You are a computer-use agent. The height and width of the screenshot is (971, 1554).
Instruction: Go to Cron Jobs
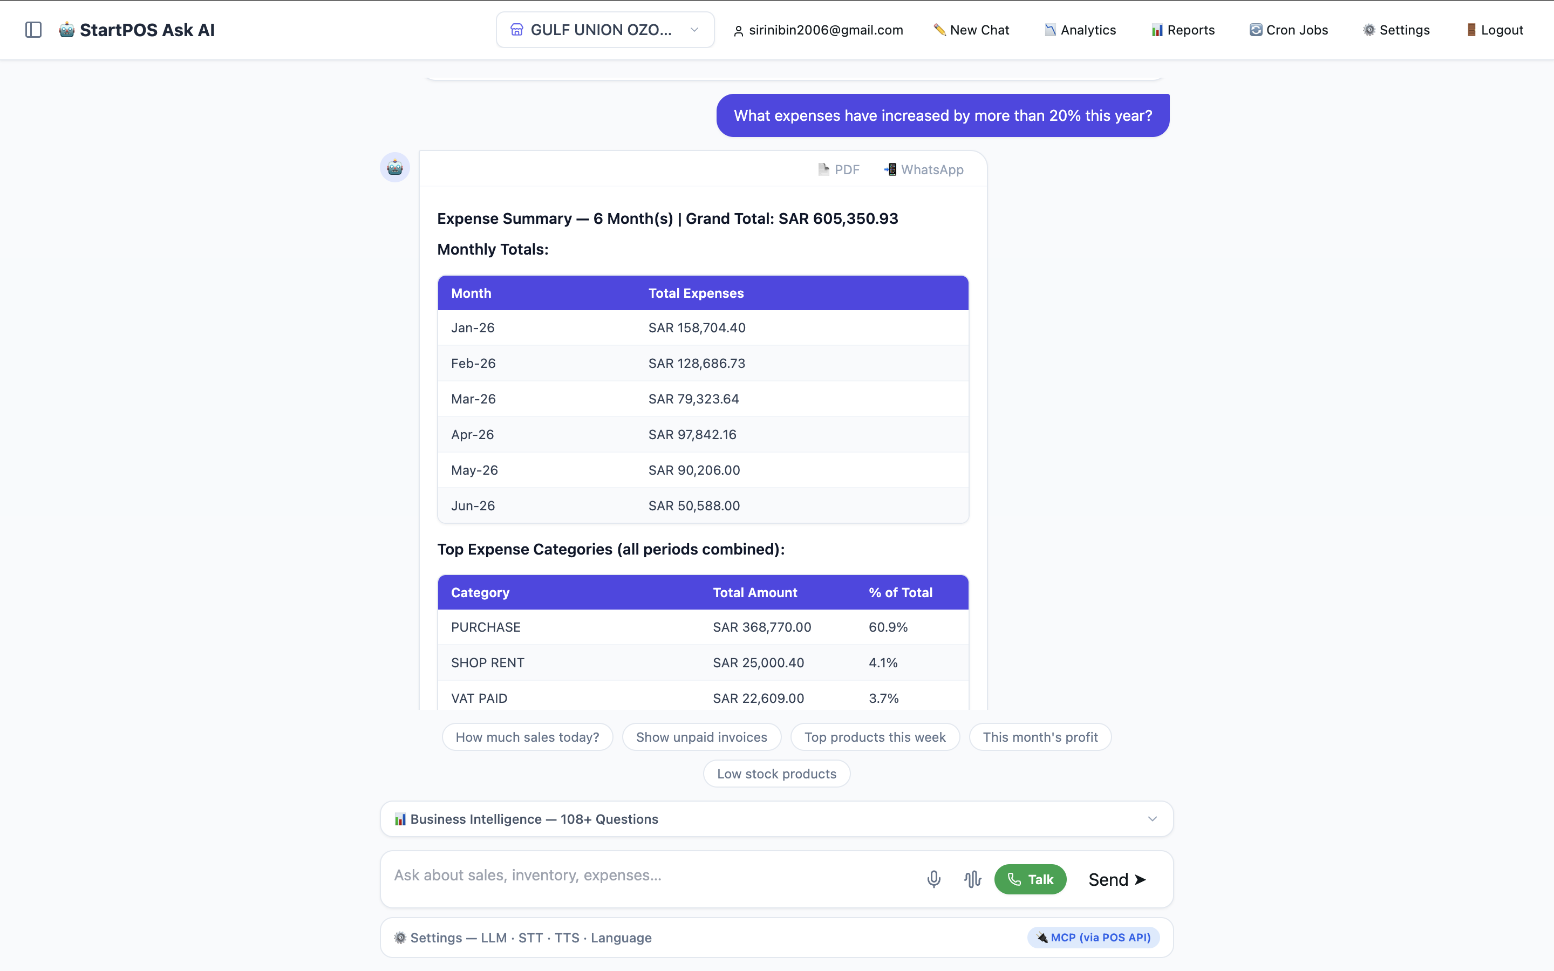1289,30
